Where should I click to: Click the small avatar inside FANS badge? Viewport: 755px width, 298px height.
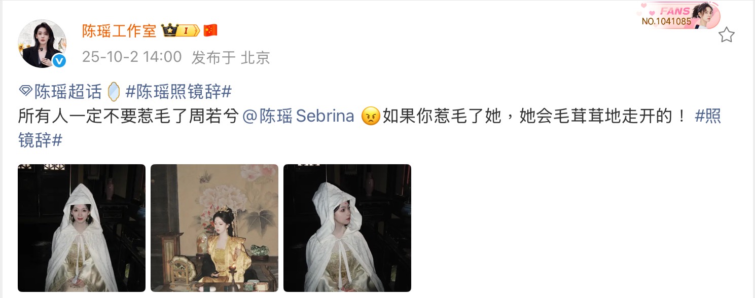coord(706,15)
